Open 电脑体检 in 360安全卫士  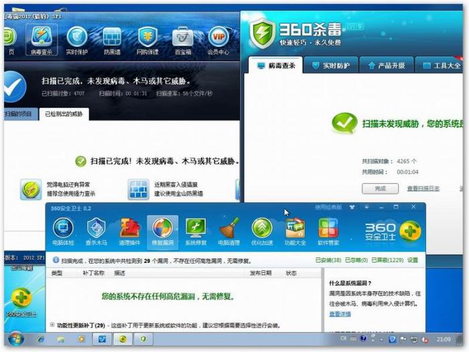pos(63,232)
